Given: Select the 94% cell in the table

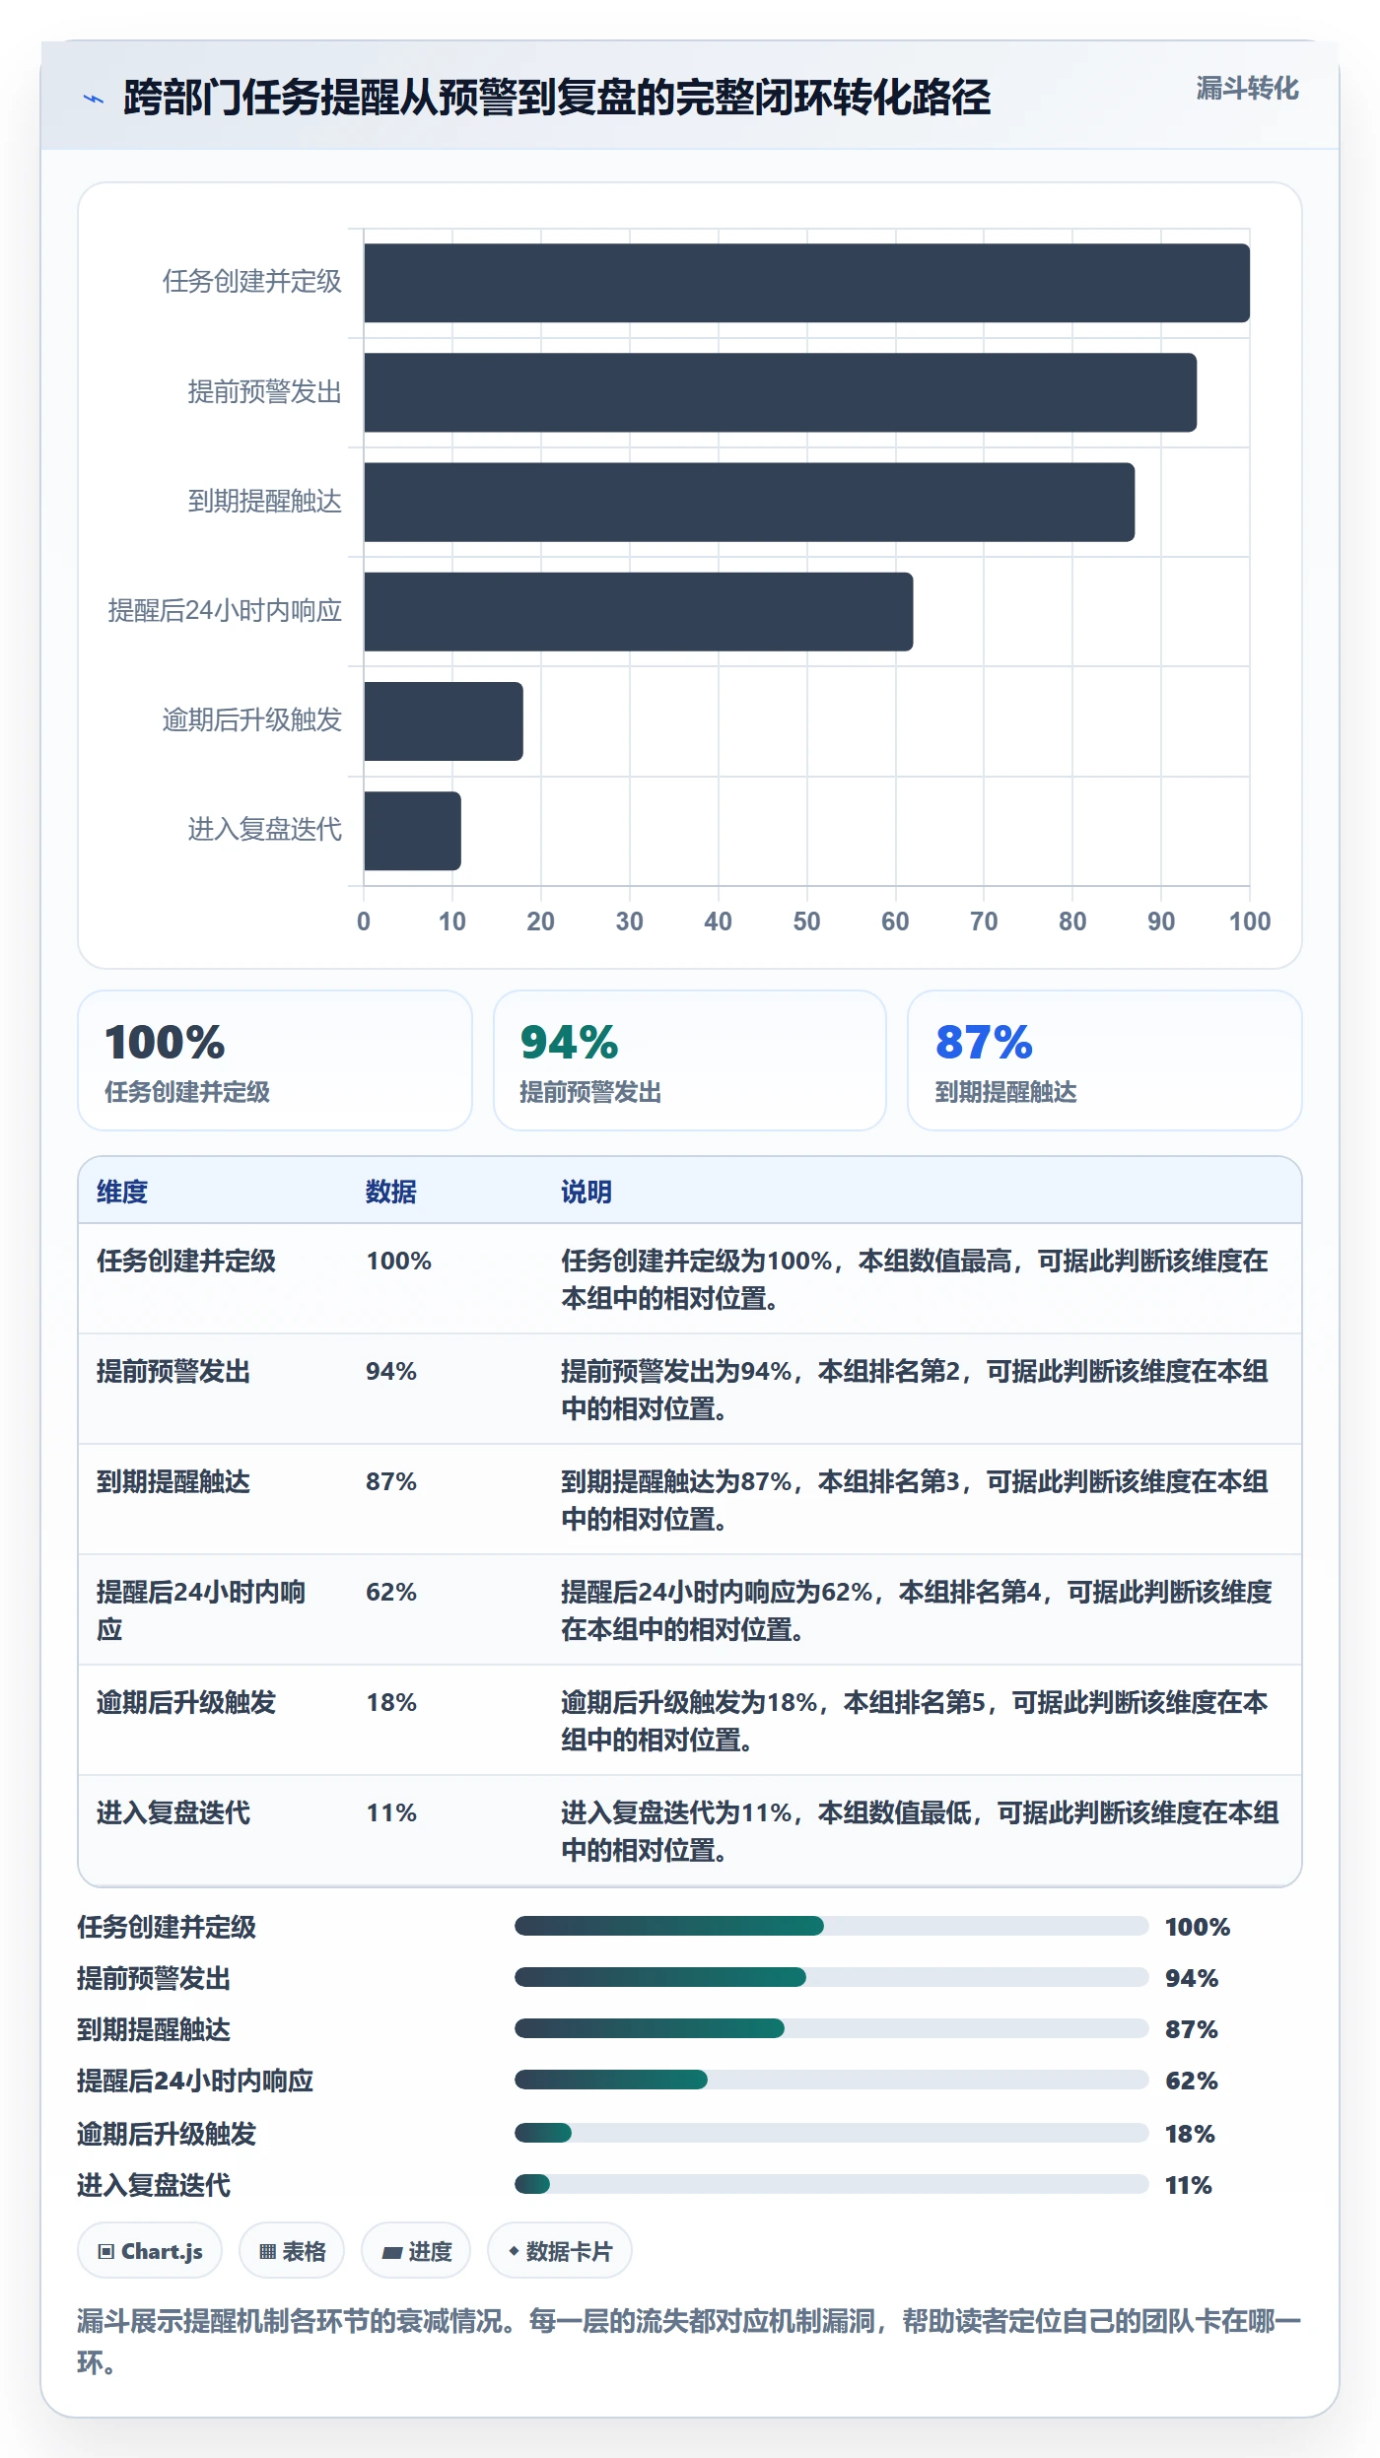Looking at the screenshot, I should 391,1371.
